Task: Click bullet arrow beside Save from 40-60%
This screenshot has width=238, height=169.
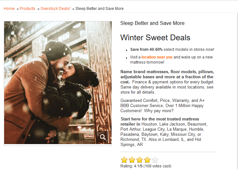Action: pos(127,50)
